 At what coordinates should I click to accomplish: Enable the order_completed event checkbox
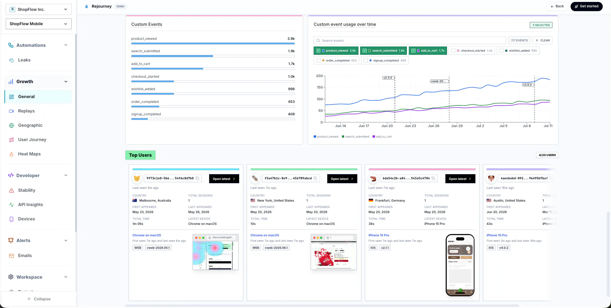[318, 61]
